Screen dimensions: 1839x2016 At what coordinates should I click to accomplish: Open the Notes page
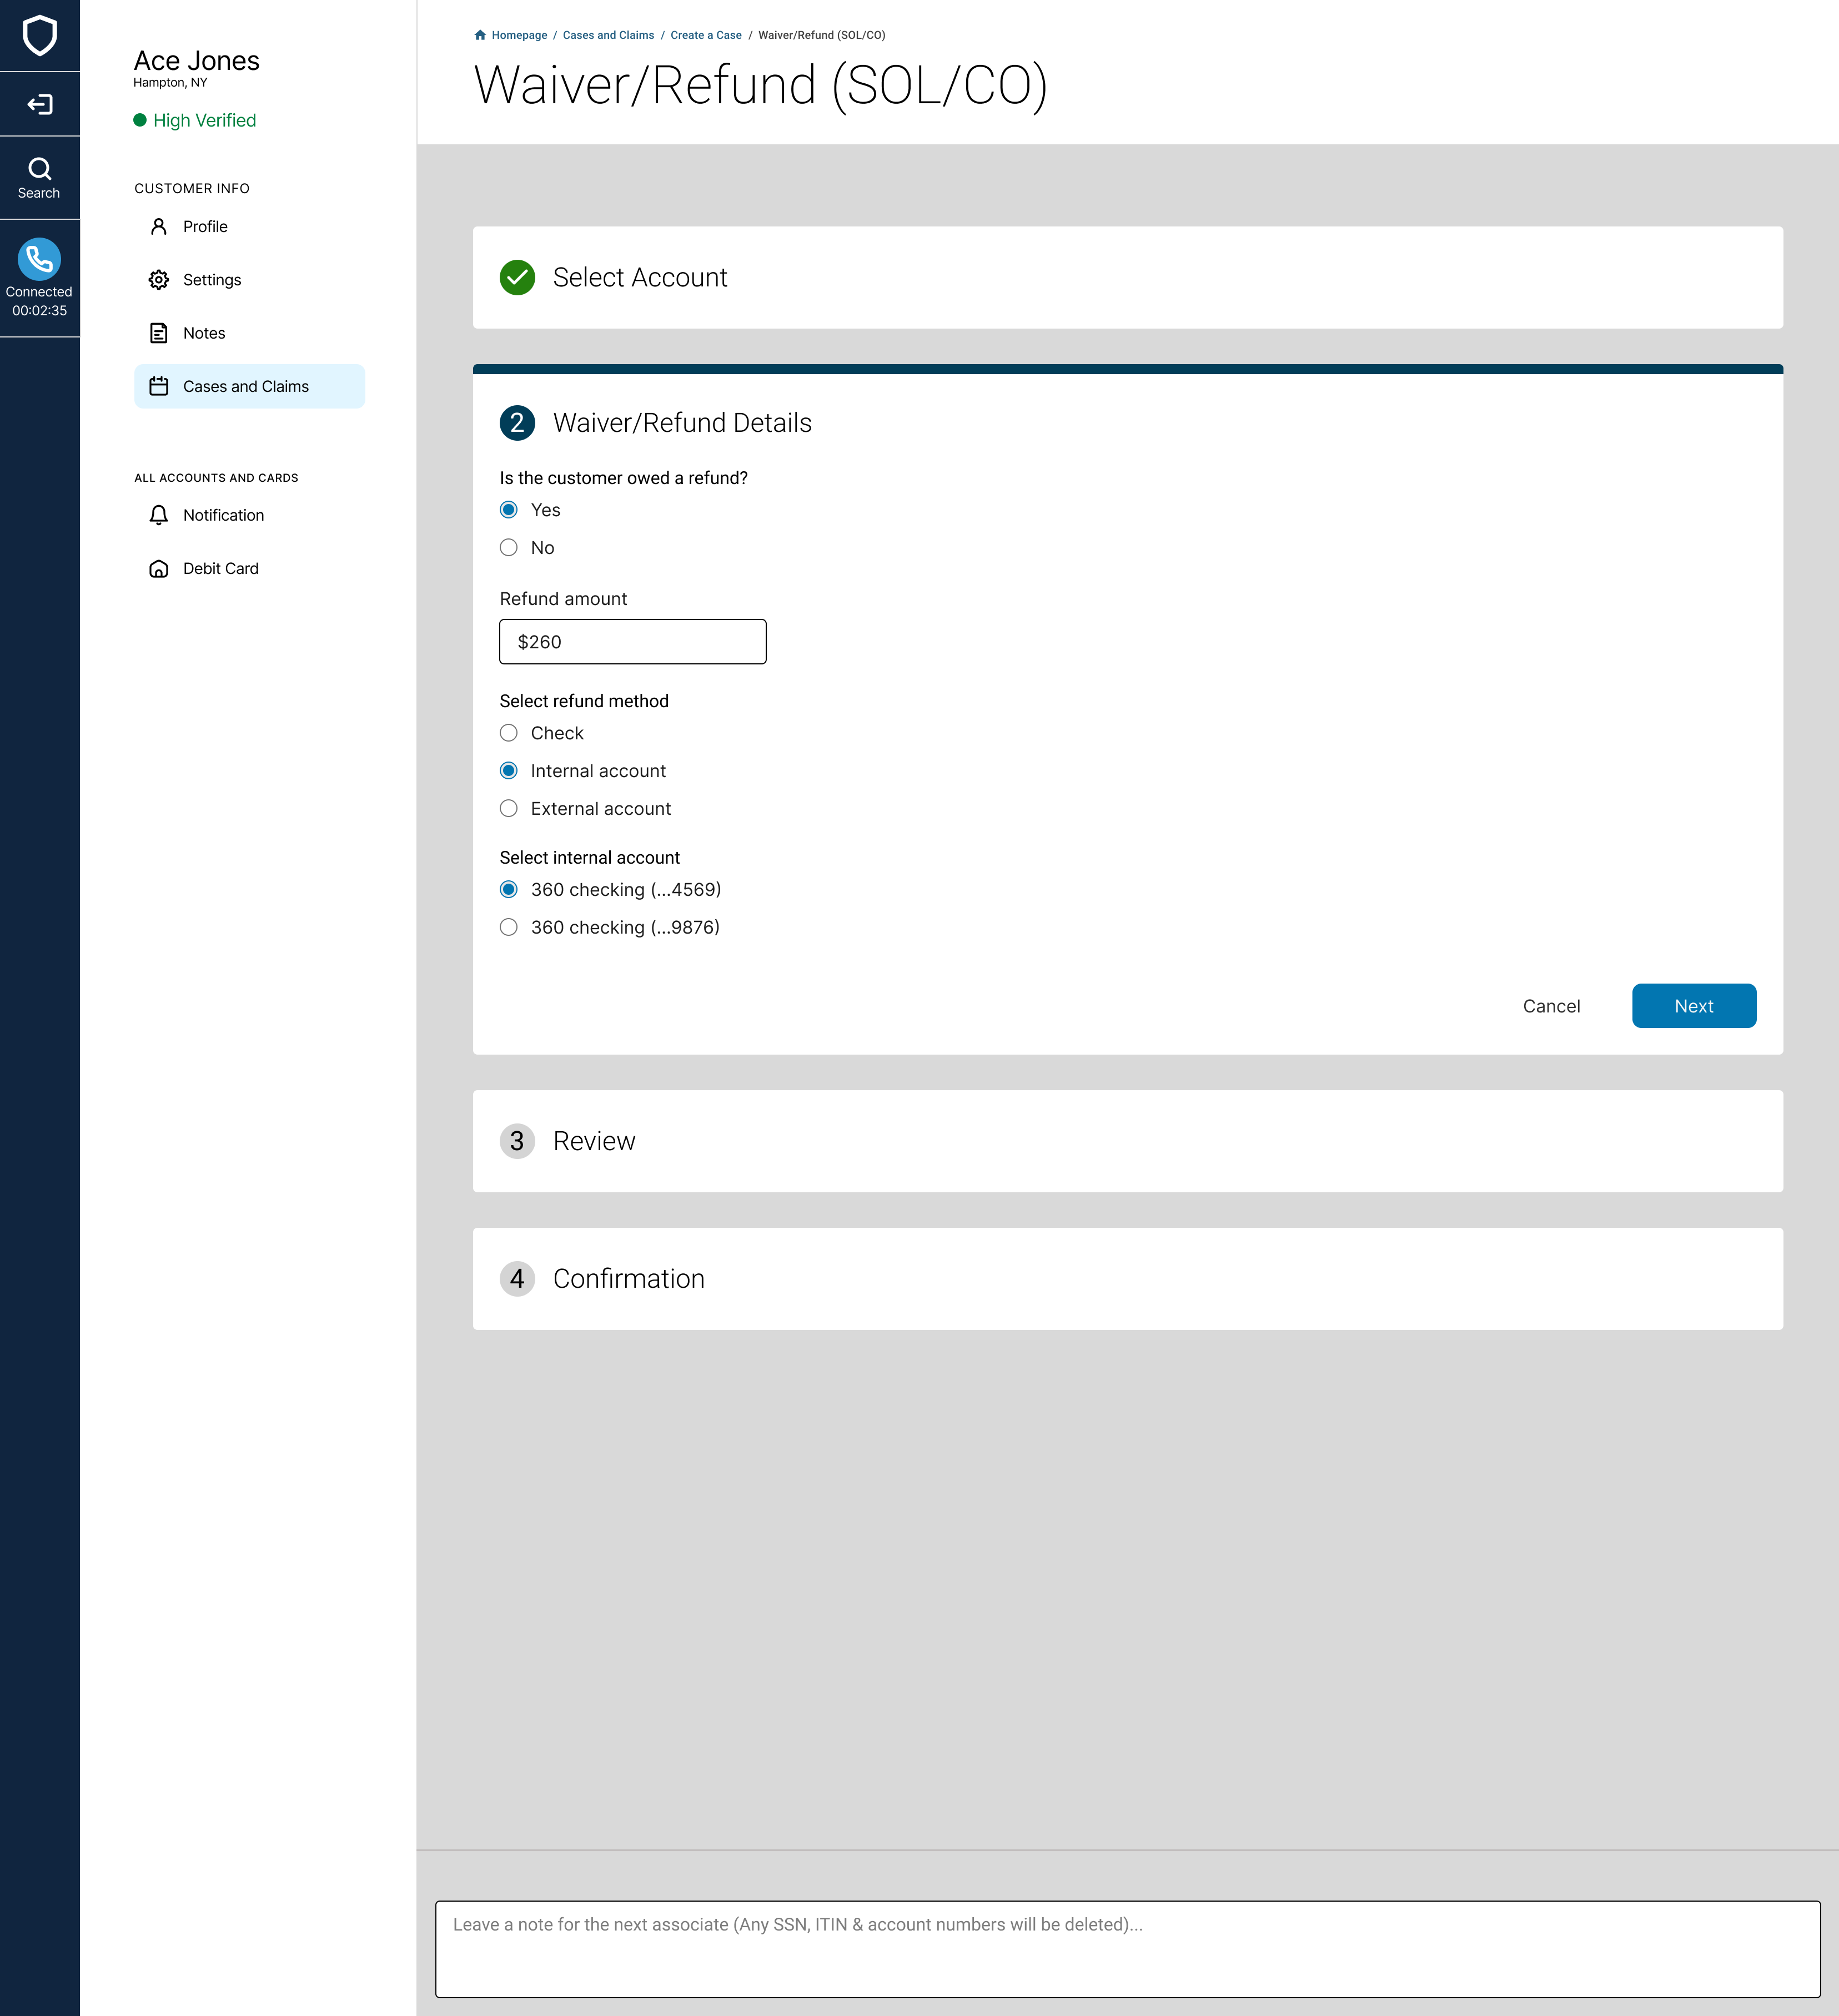tap(203, 333)
